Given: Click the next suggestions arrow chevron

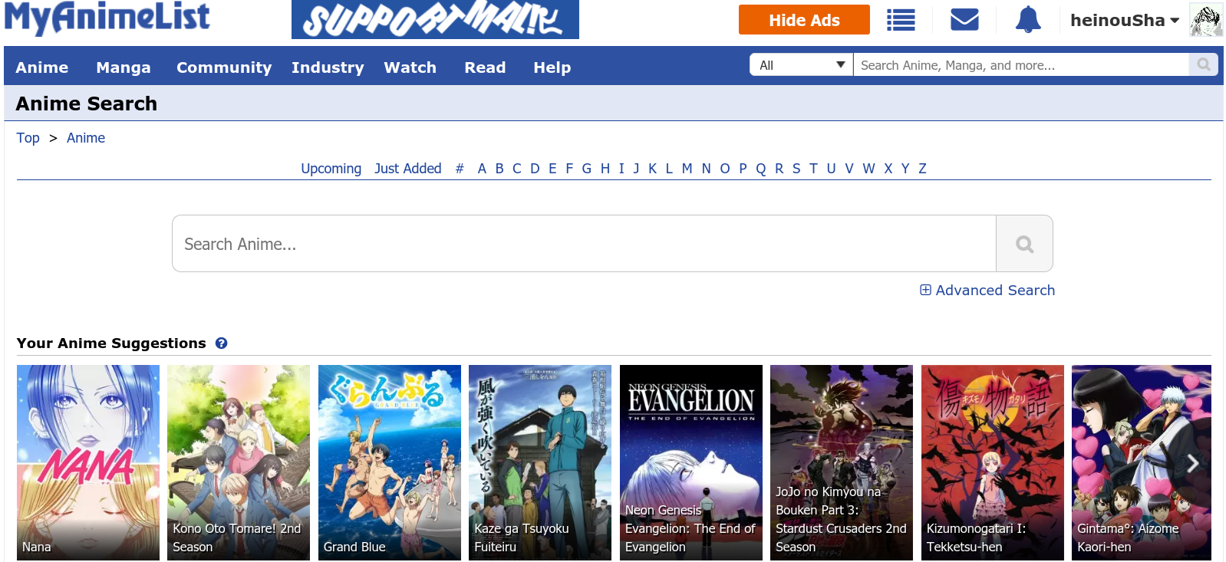Looking at the screenshot, I should coord(1193,463).
